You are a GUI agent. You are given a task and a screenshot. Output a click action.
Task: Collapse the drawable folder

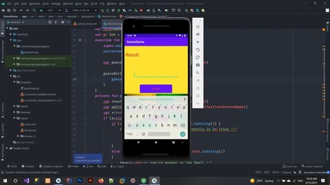(x=14, y=82)
